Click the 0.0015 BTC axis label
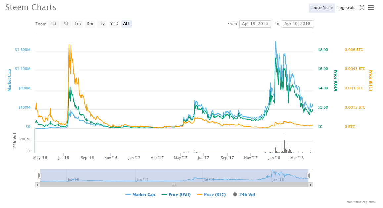This screenshot has width=383, height=208. coord(355,108)
